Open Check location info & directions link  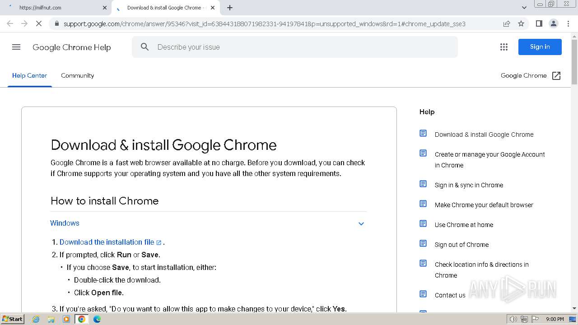click(x=482, y=270)
